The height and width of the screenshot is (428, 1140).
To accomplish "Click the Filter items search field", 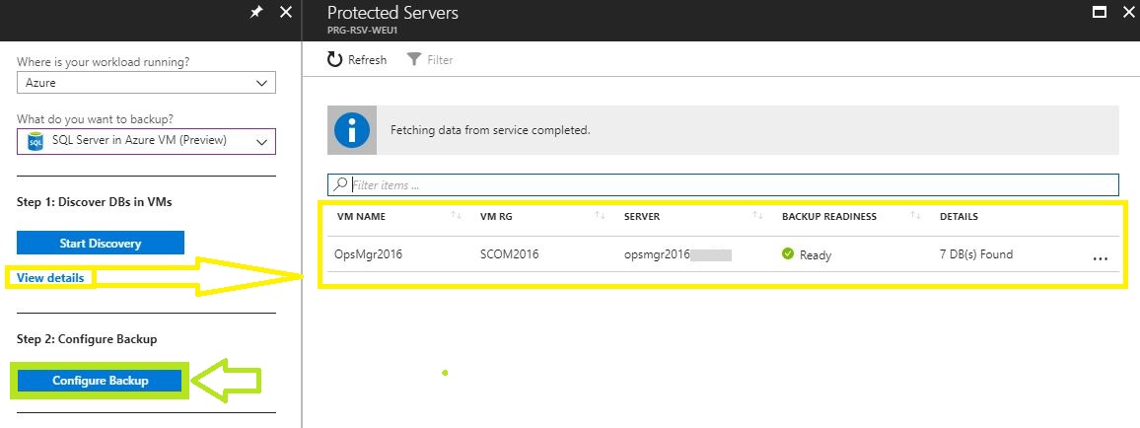I will tap(723, 184).
